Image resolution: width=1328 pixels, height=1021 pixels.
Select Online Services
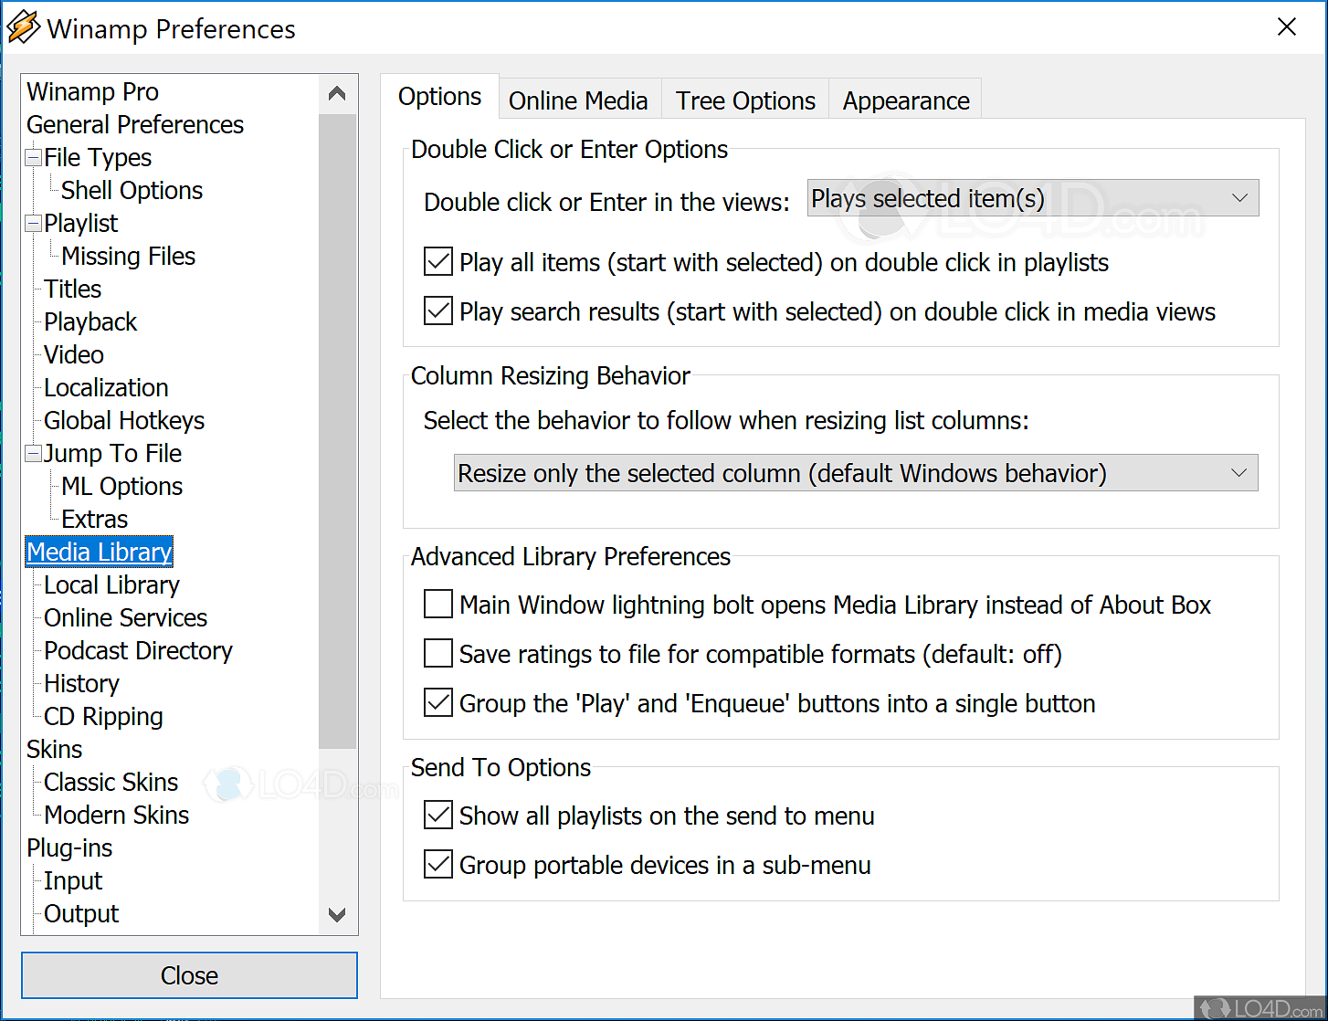tap(125, 618)
